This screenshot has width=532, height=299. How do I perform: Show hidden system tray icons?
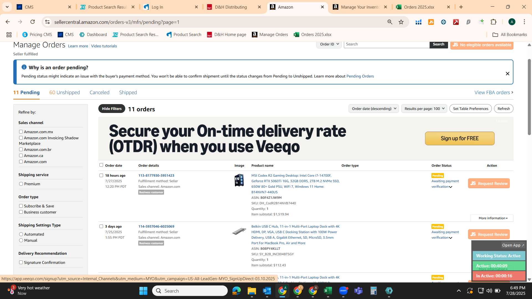(x=459, y=291)
